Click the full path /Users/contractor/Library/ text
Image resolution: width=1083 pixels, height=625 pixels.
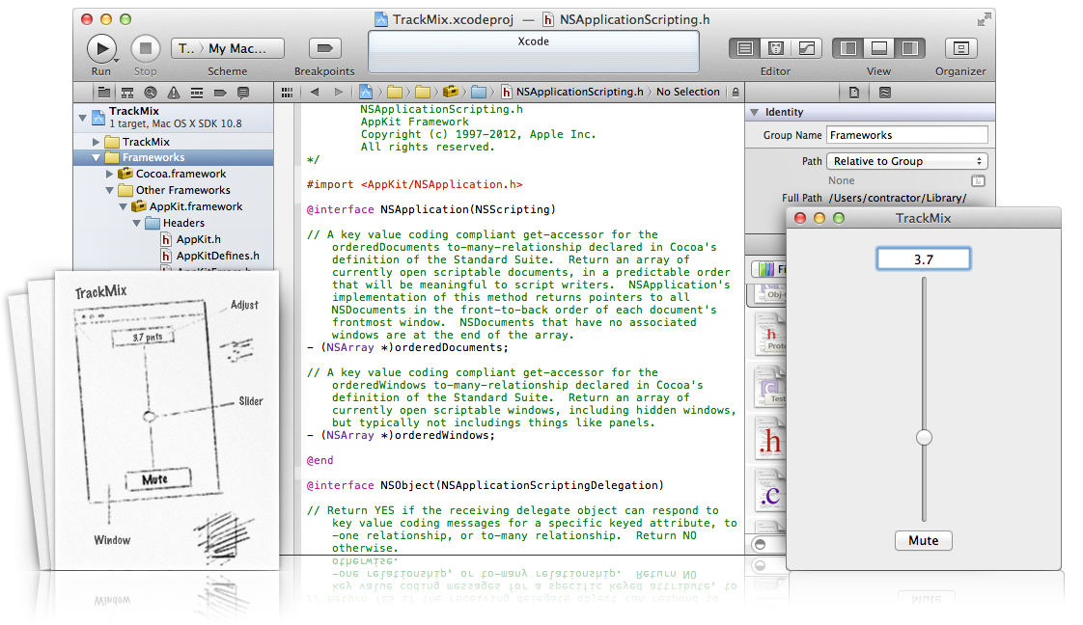898,198
